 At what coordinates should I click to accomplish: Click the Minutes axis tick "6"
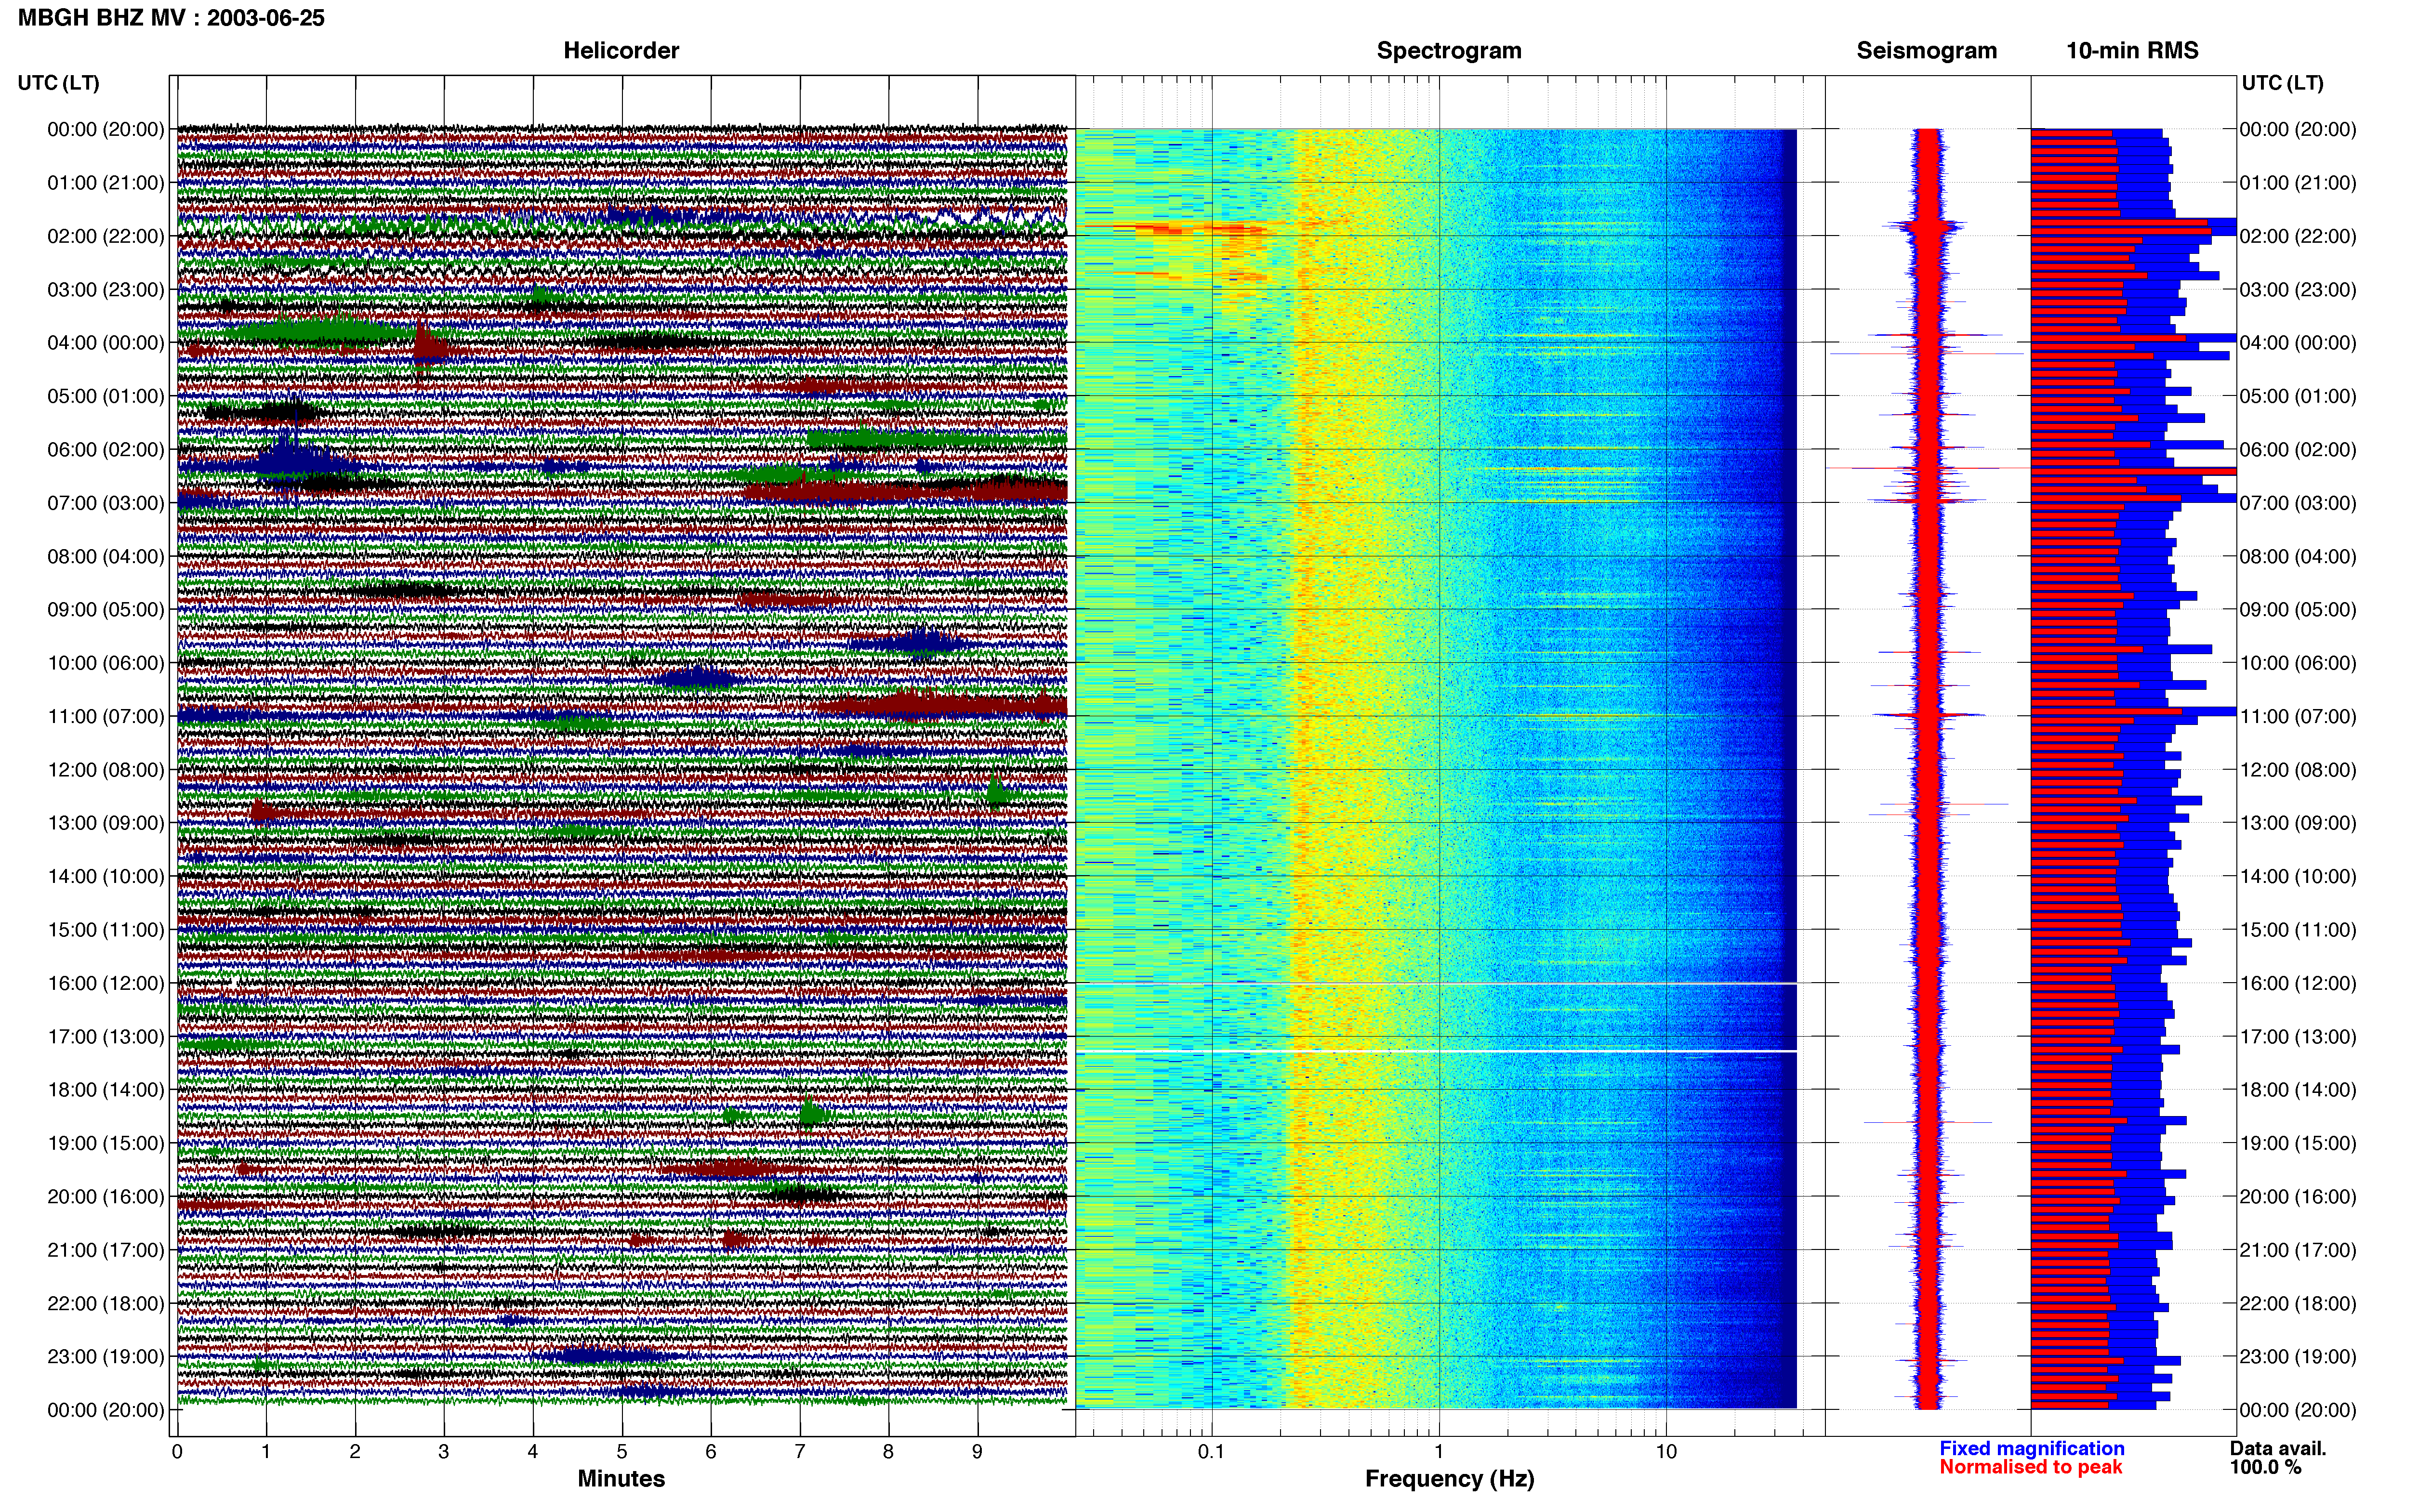click(x=711, y=1452)
